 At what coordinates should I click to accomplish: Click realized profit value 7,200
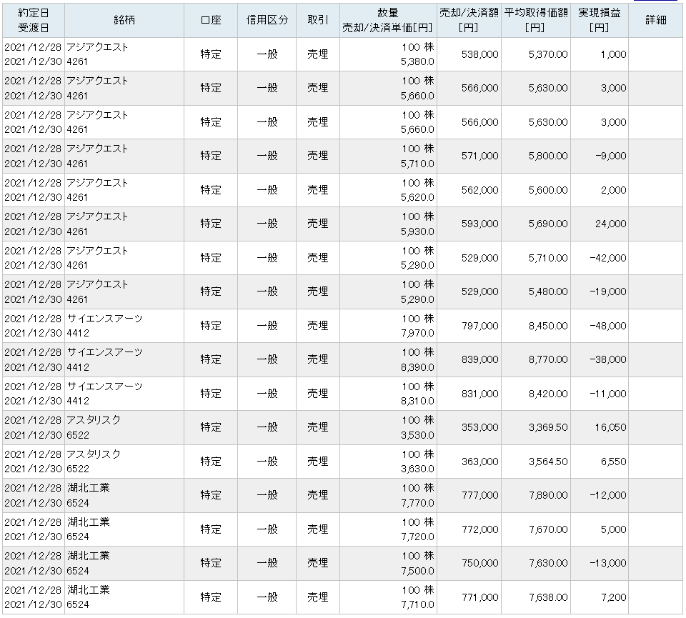[614, 597]
